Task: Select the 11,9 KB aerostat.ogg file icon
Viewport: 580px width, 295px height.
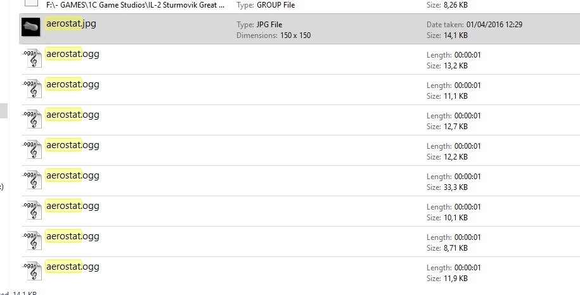Action: (32, 272)
